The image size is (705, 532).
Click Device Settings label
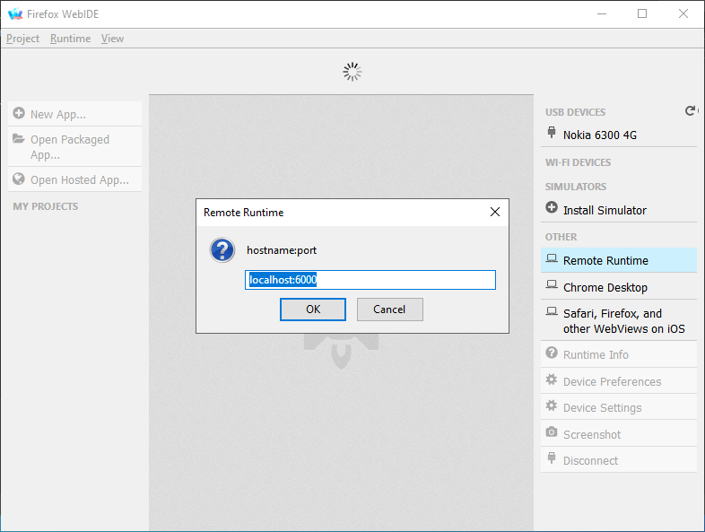point(602,408)
